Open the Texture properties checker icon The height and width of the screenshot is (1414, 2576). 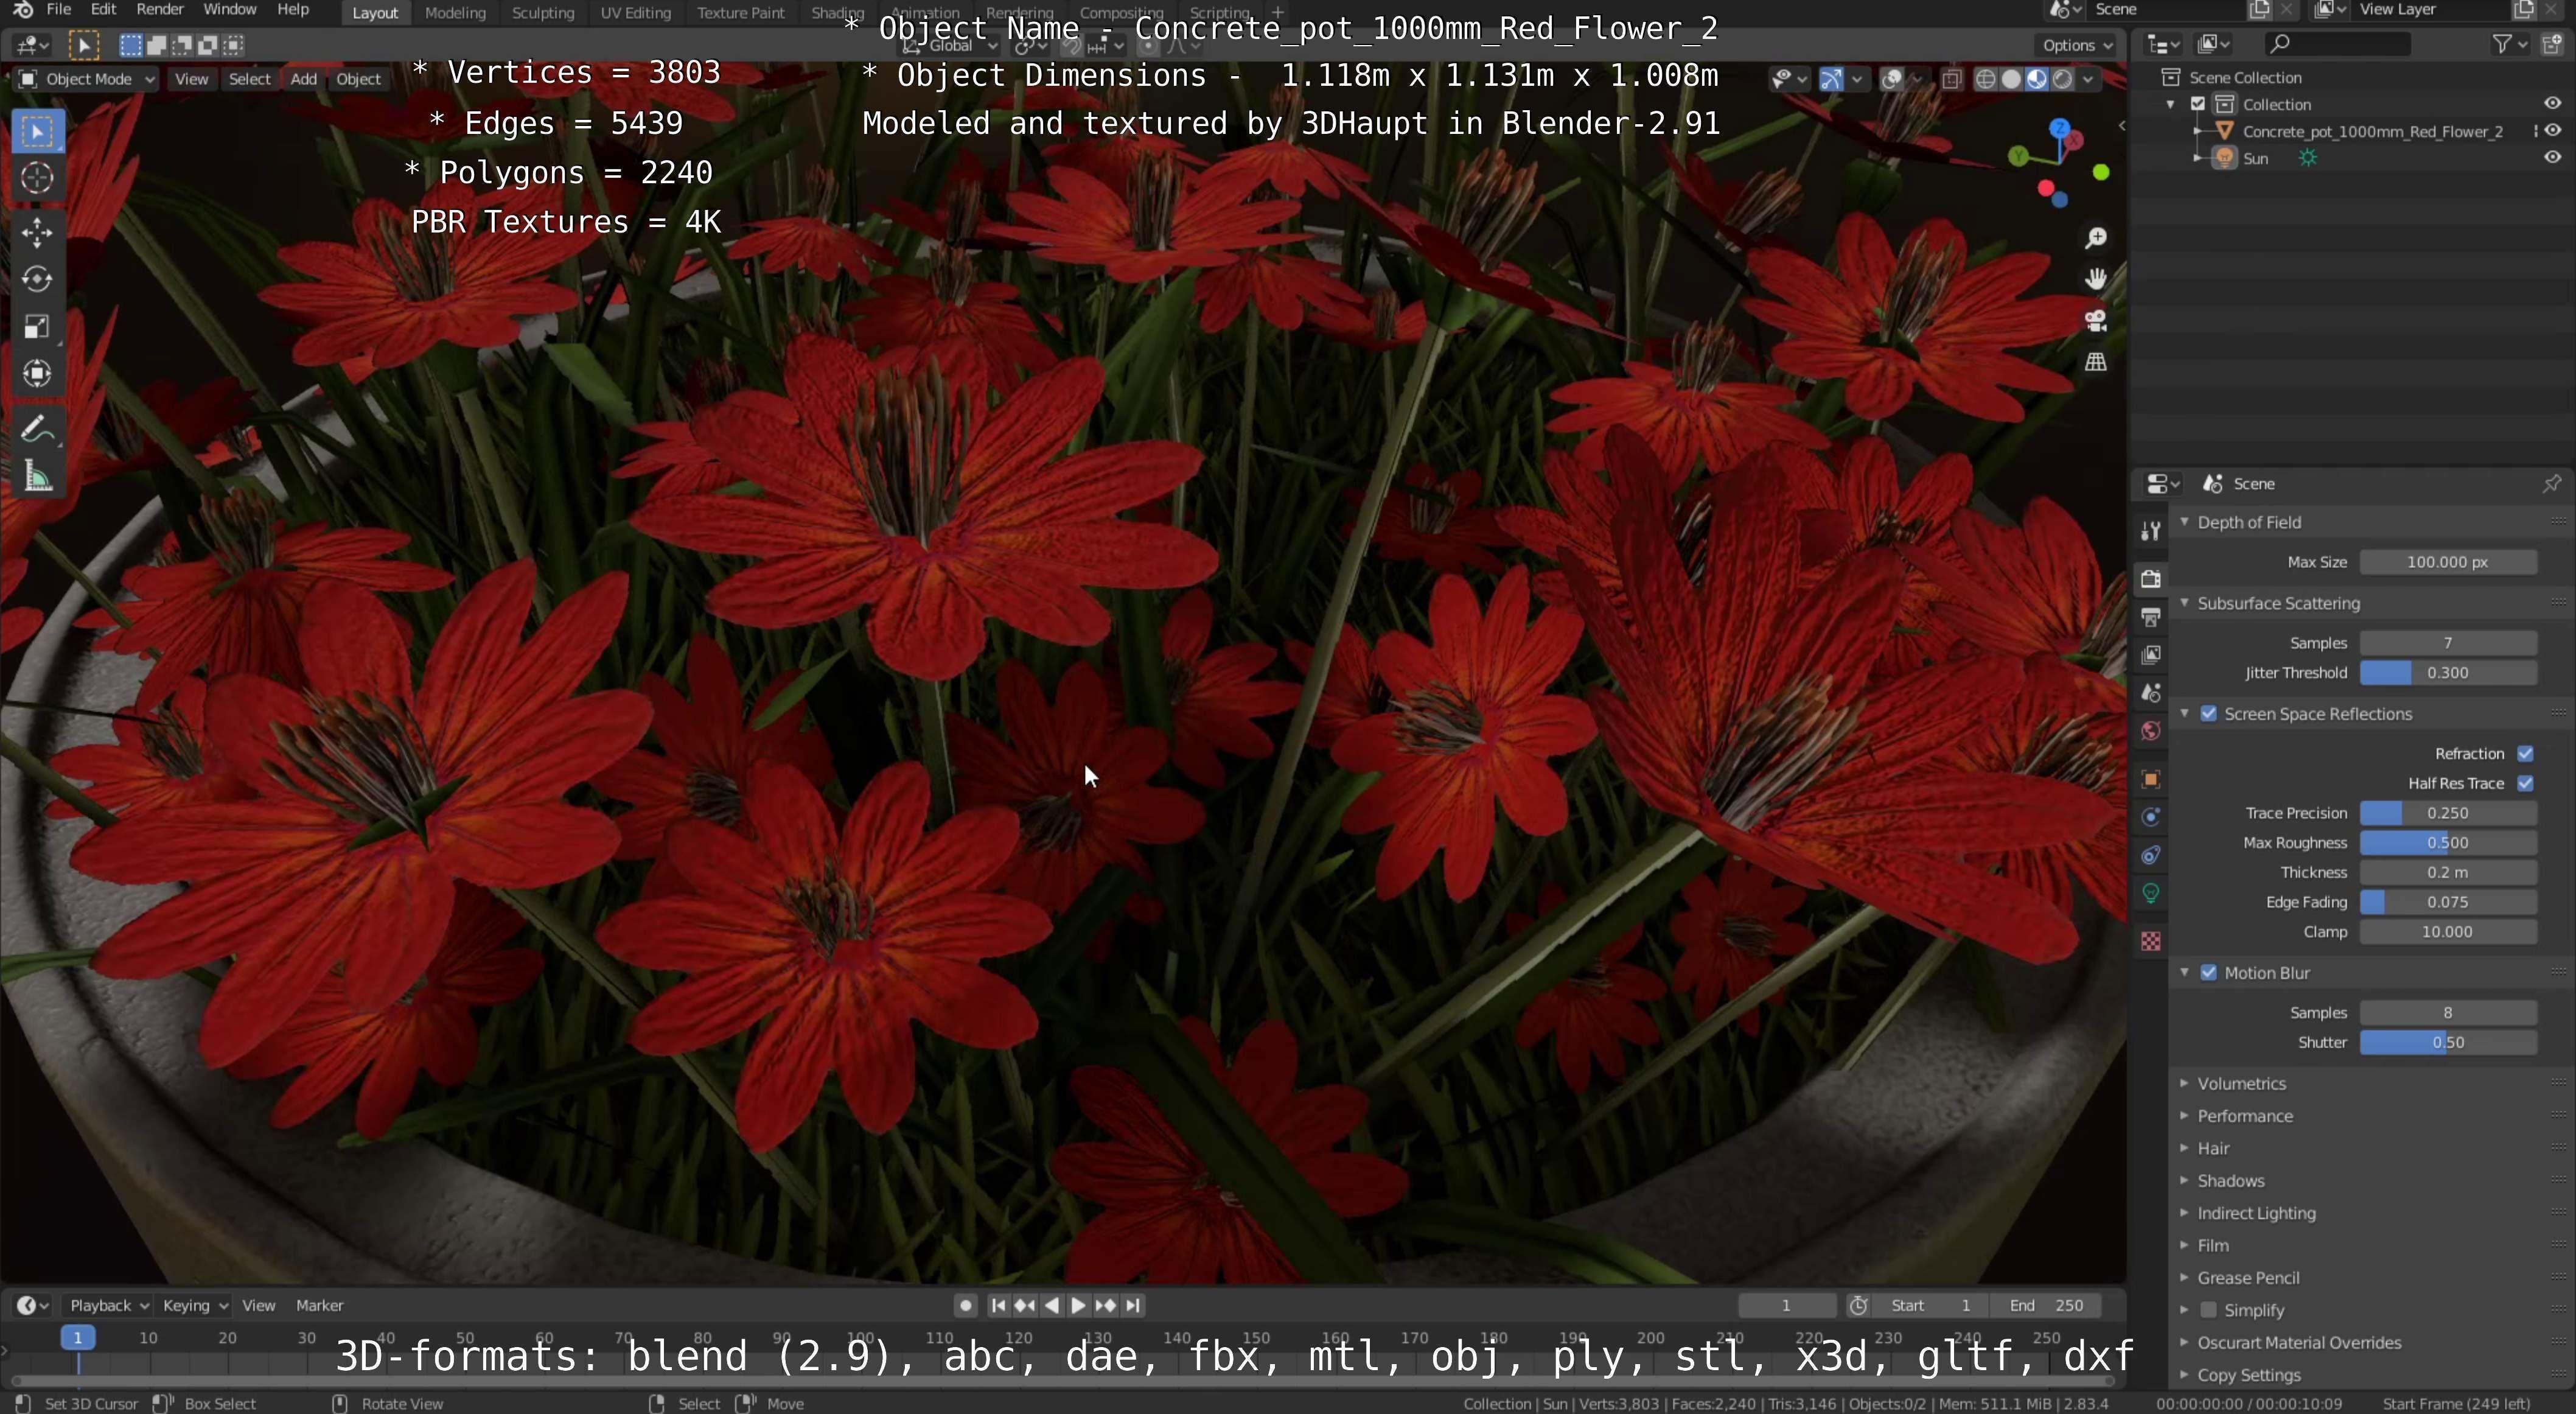pos(2150,941)
